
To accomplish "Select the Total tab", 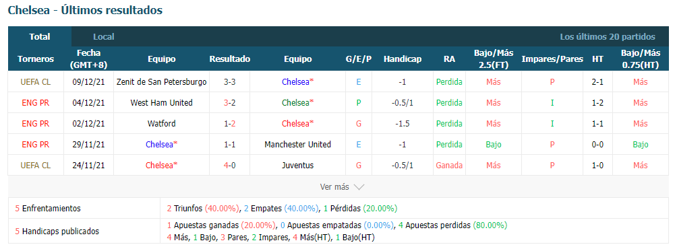I will coord(40,37).
